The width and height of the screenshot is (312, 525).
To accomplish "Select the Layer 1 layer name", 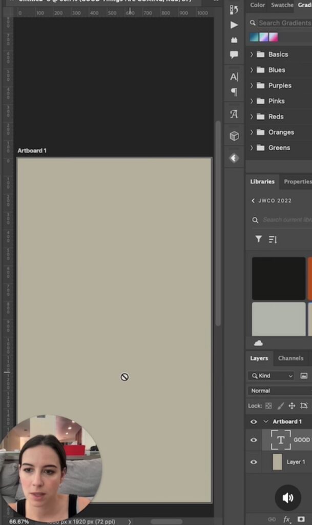I will 296,462.
